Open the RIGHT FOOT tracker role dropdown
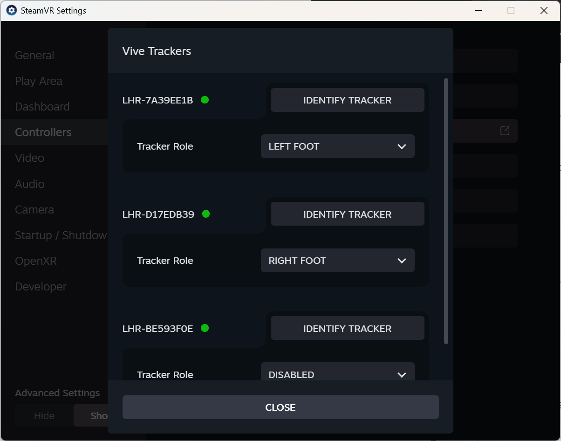The height and width of the screenshot is (441, 561). point(337,261)
